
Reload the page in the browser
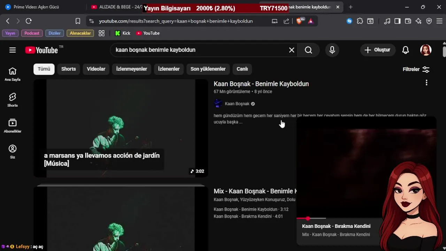click(x=29, y=21)
